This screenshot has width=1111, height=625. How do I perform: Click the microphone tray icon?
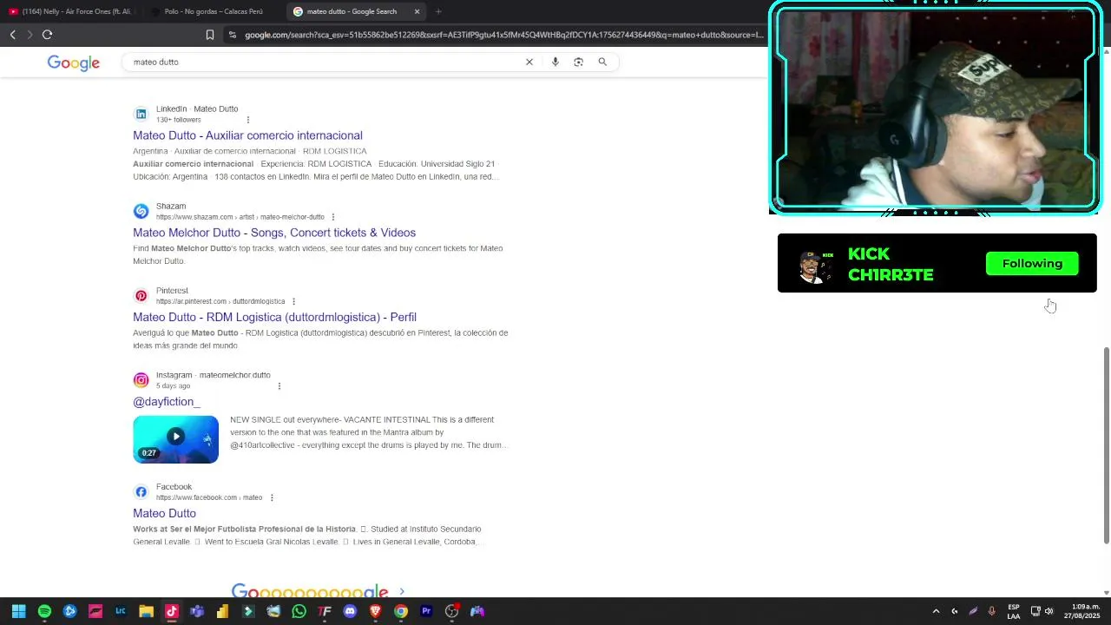coord(991,611)
